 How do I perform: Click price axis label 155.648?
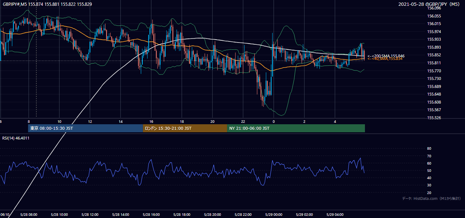click(x=434, y=94)
